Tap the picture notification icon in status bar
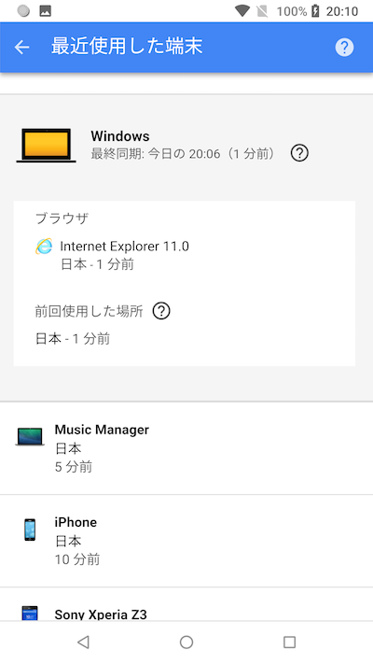 [x=46, y=11]
